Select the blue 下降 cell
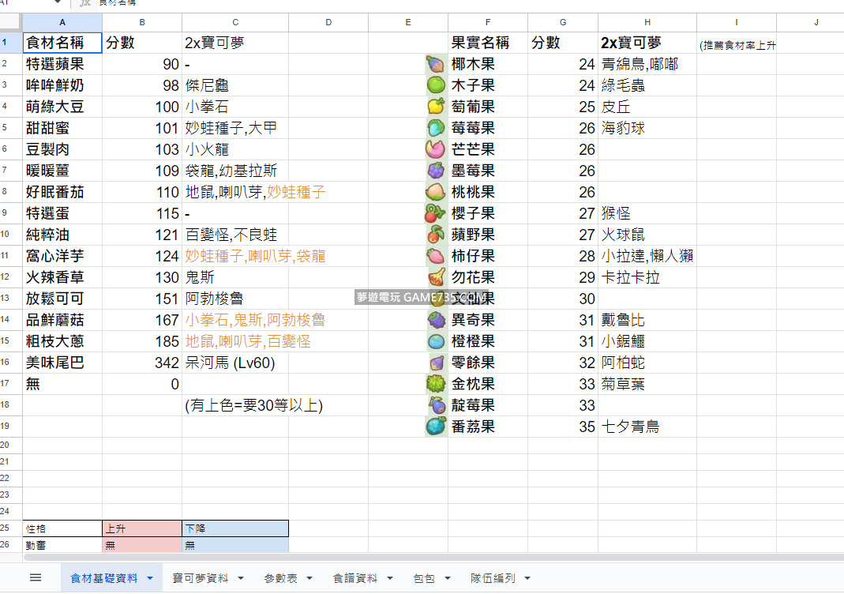844x594 pixels. pos(234,528)
